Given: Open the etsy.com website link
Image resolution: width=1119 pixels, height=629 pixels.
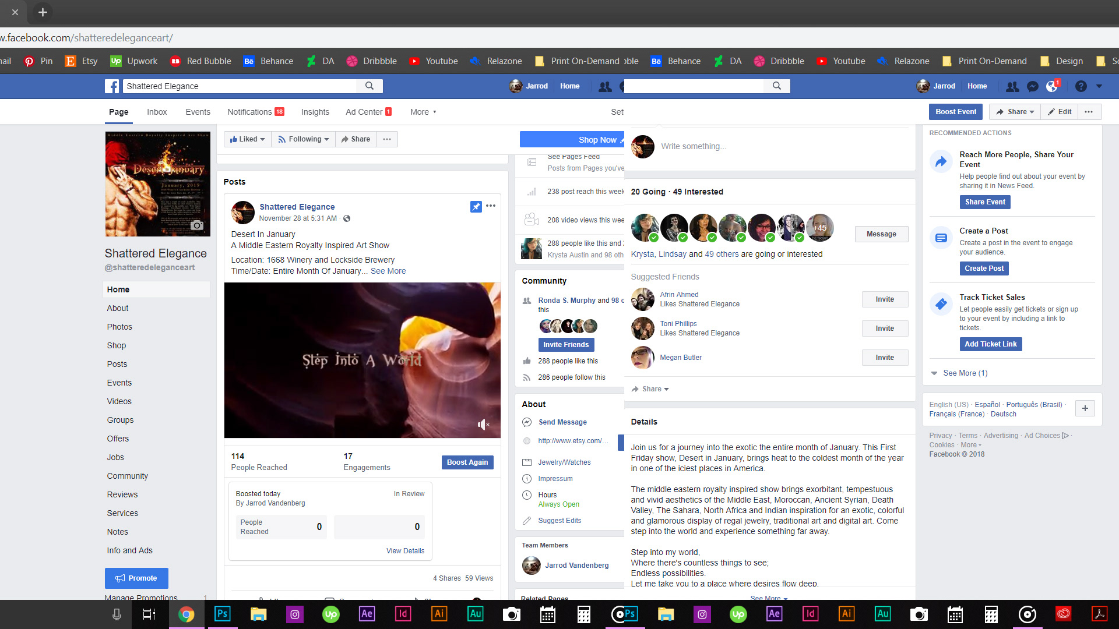Looking at the screenshot, I should tap(573, 441).
